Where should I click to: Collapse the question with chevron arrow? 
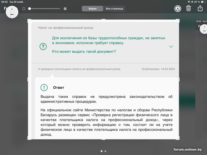tap(171, 47)
